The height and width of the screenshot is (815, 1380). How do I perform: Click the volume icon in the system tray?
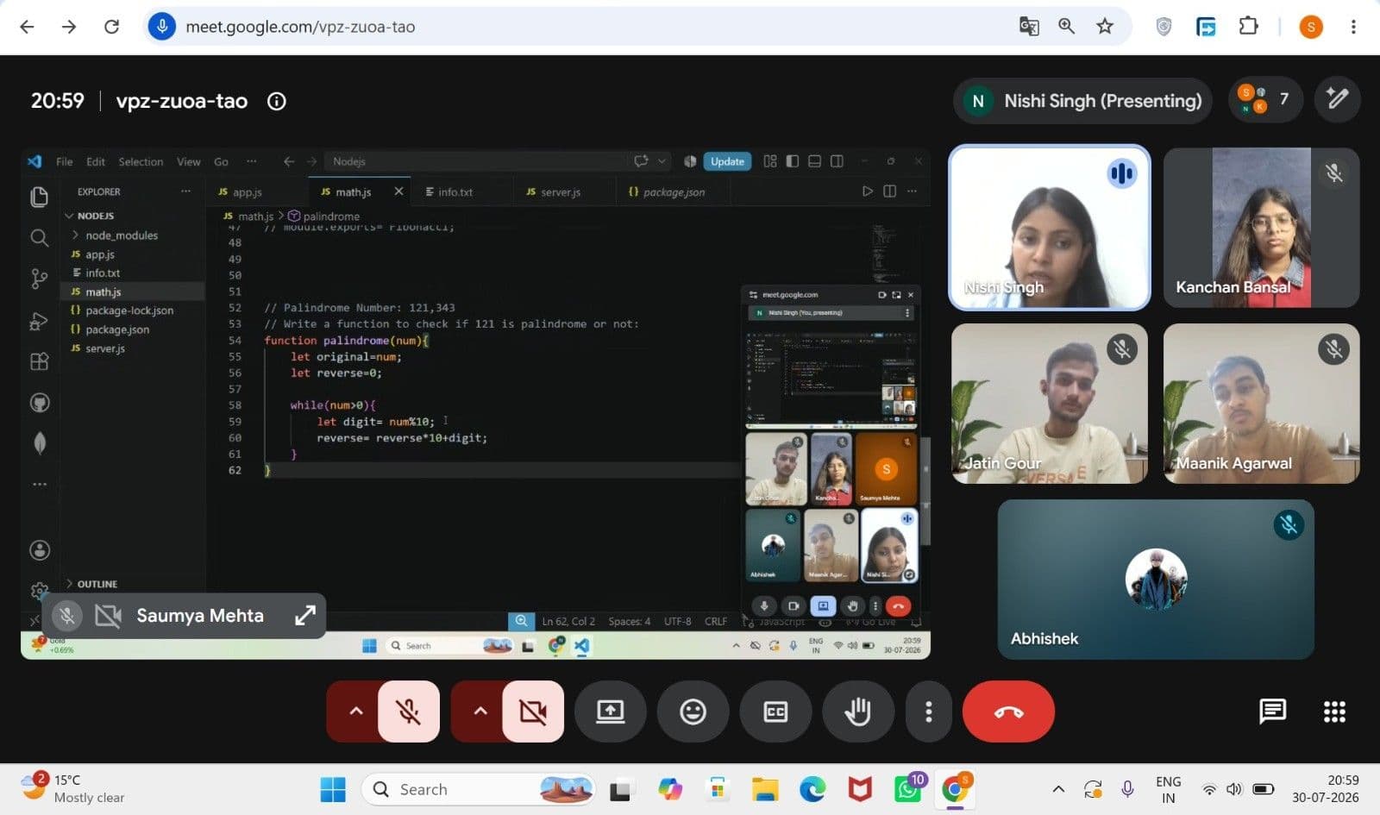[1234, 789]
